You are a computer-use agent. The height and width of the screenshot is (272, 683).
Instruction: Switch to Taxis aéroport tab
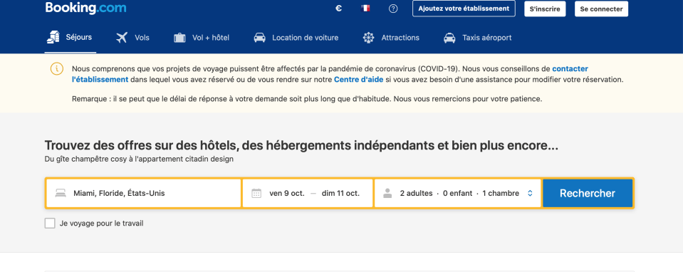tap(477, 38)
